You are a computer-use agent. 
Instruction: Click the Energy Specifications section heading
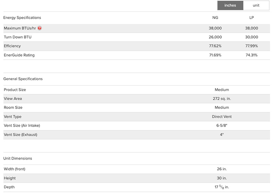point(22,18)
